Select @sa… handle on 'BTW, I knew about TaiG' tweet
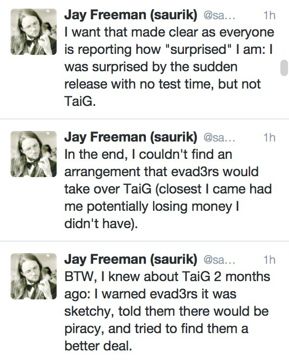 219,260
